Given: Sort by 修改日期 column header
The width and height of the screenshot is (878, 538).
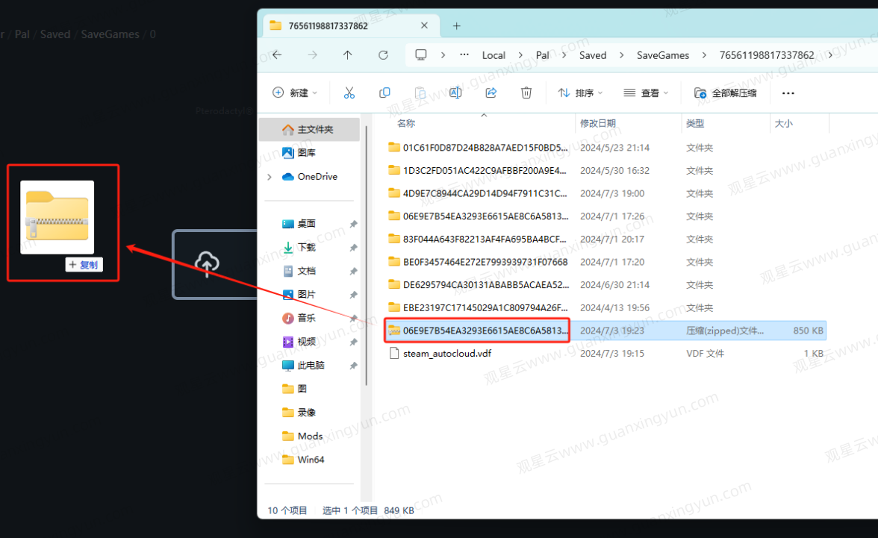Looking at the screenshot, I should 598,123.
